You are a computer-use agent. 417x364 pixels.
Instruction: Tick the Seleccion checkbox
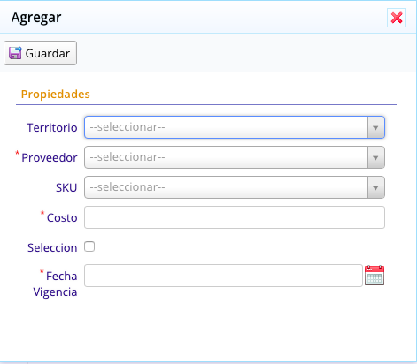(x=89, y=246)
